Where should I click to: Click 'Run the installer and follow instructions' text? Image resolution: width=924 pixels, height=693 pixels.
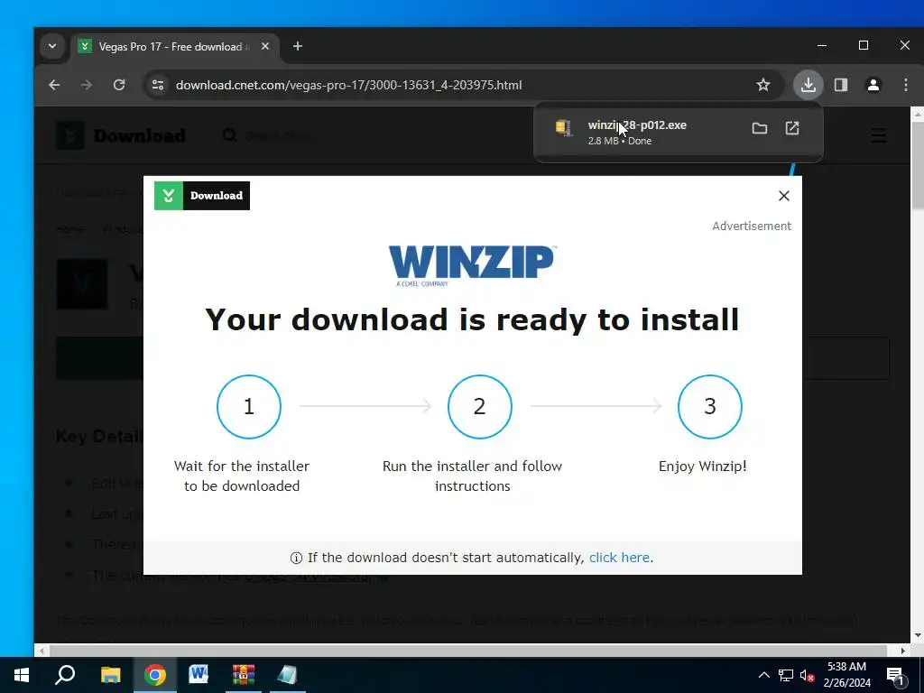473,476
